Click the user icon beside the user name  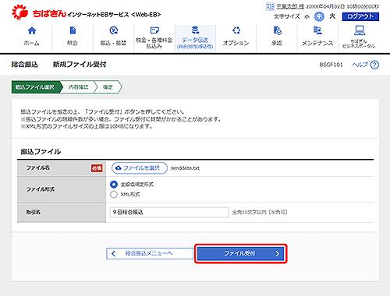[270, 6]
